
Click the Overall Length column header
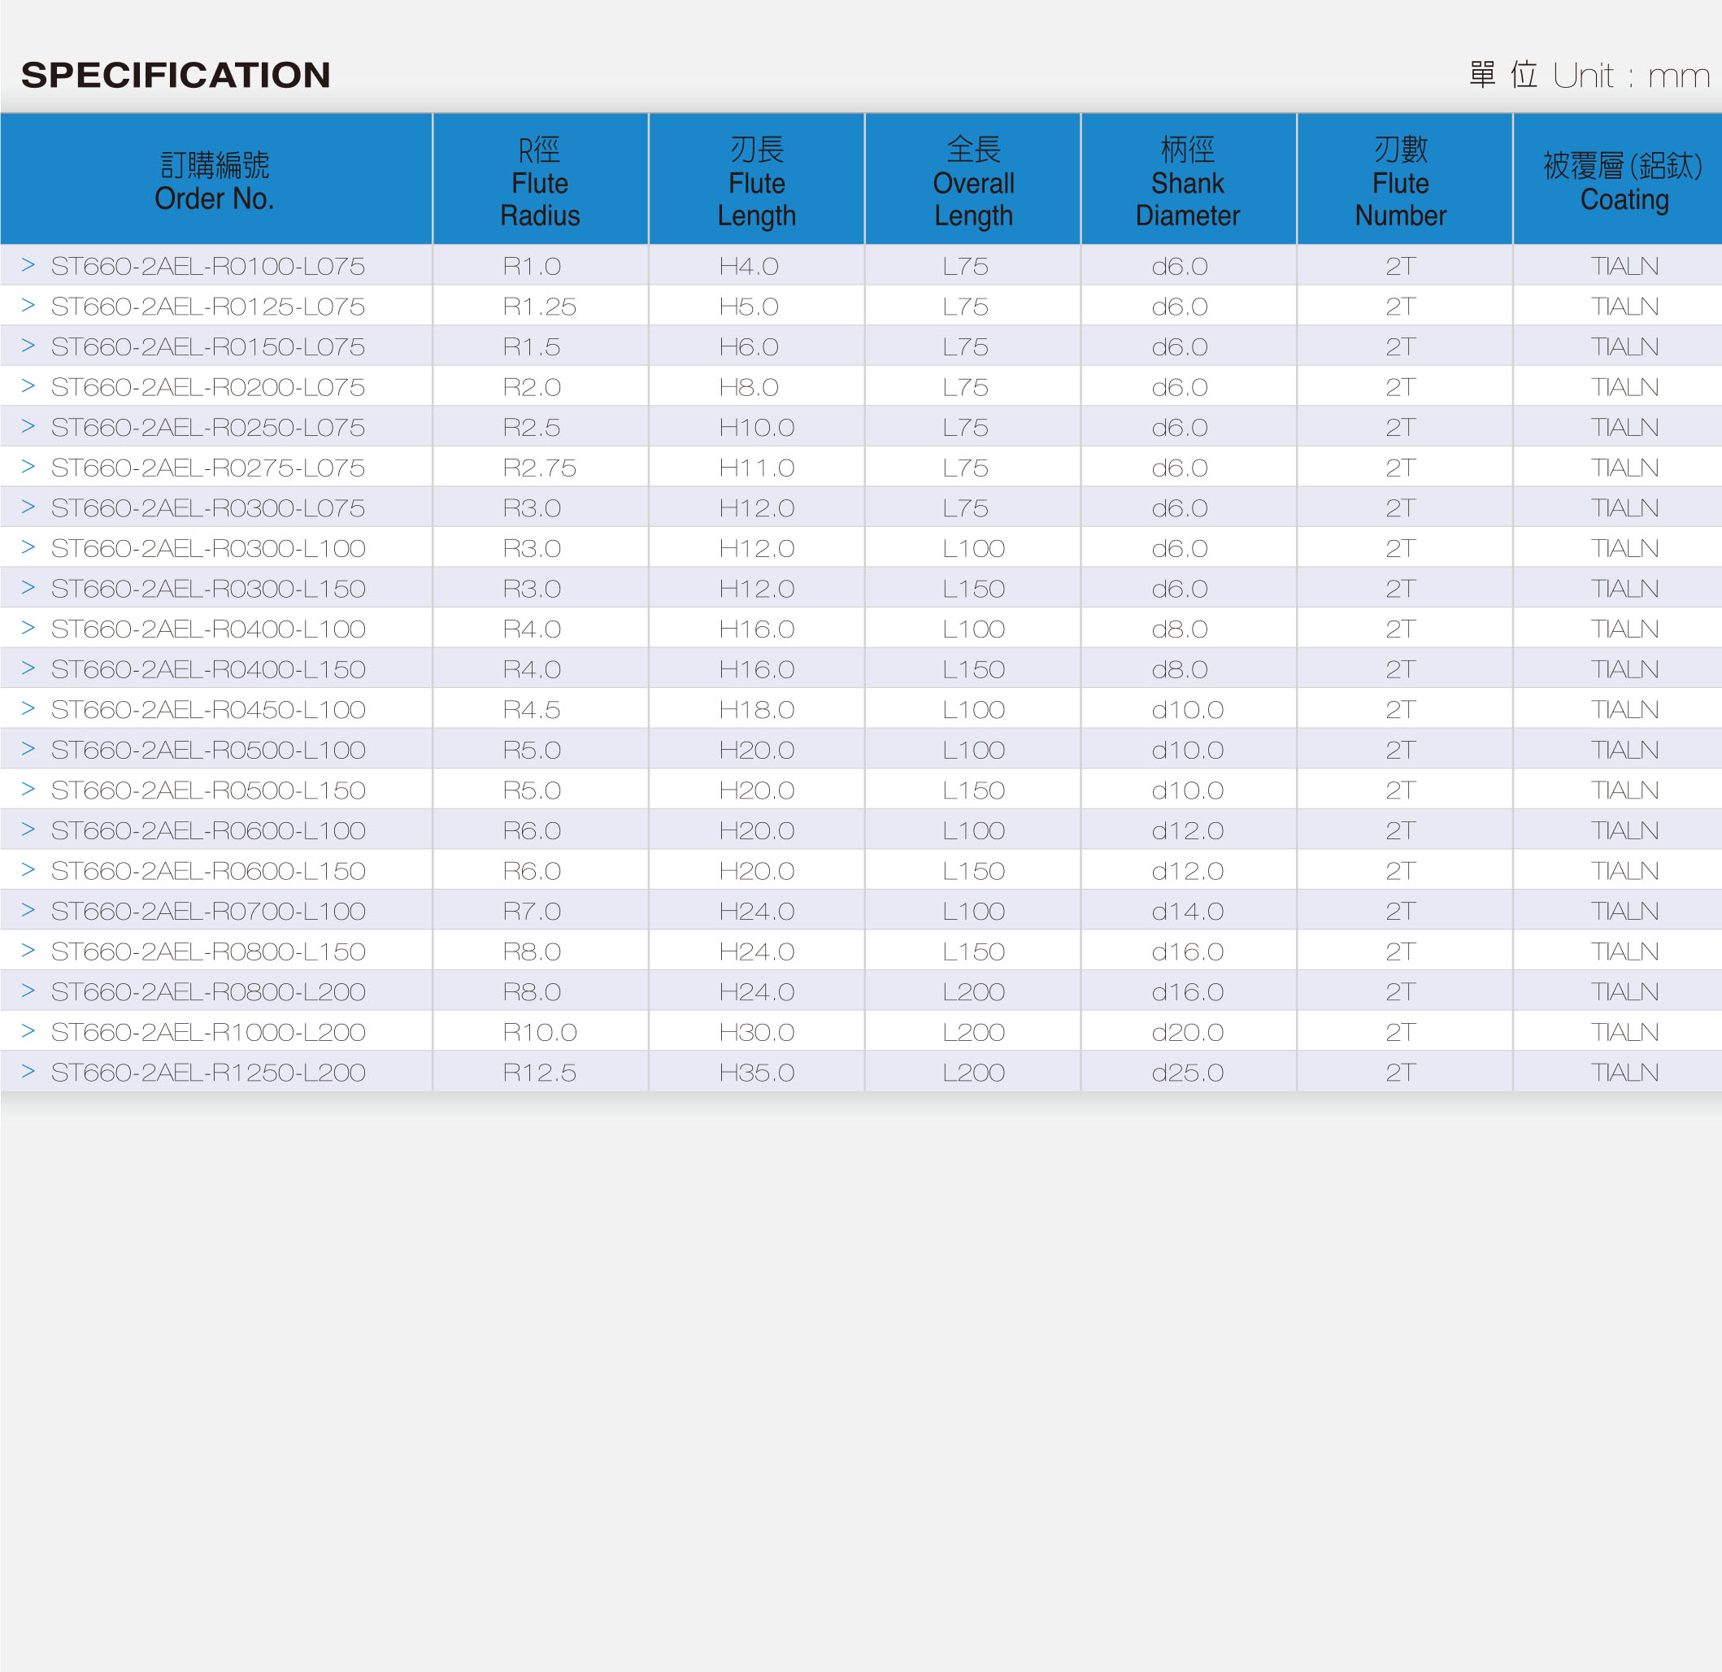click(x=972, y=179)
